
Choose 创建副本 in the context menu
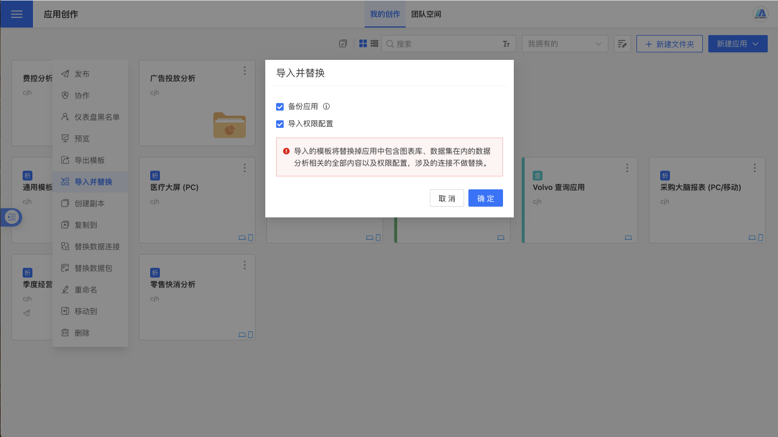[x=89, y=203]
